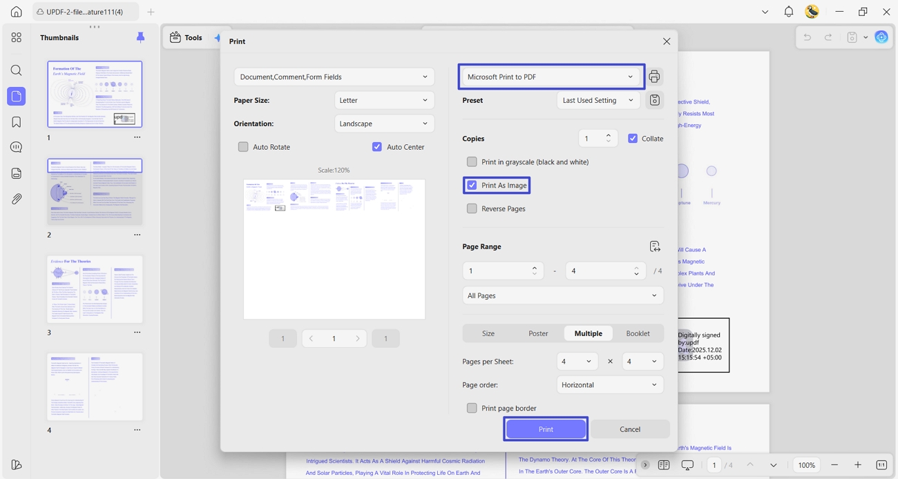The image size is (898, 479).
Task: Open the user avatar in title bar
Action: (x=812, y=12)
